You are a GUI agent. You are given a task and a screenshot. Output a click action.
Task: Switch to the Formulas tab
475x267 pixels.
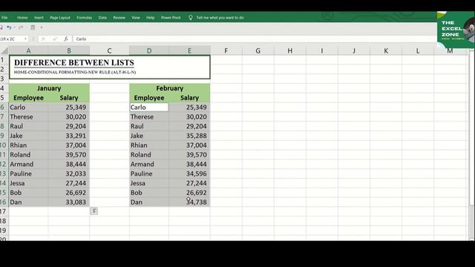(84, 18)
